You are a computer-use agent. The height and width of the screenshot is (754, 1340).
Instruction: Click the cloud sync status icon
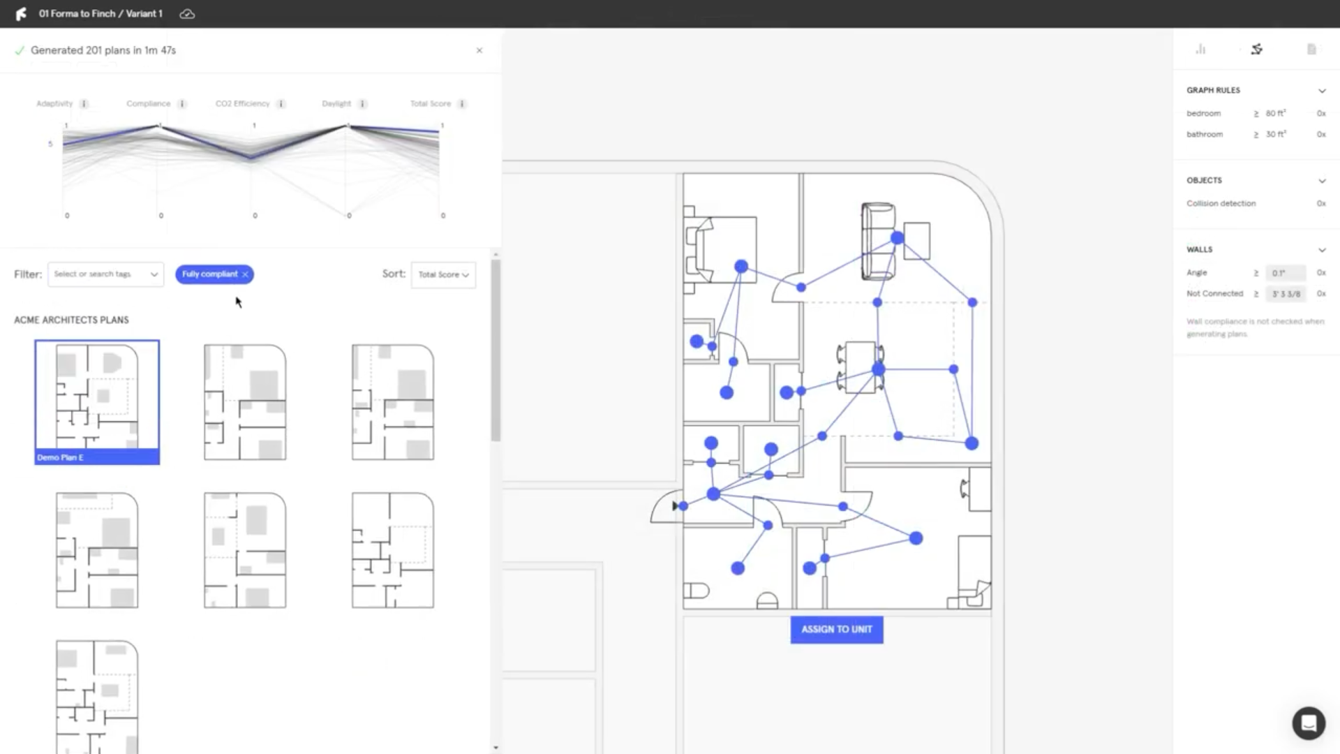(x=187, y=14)
